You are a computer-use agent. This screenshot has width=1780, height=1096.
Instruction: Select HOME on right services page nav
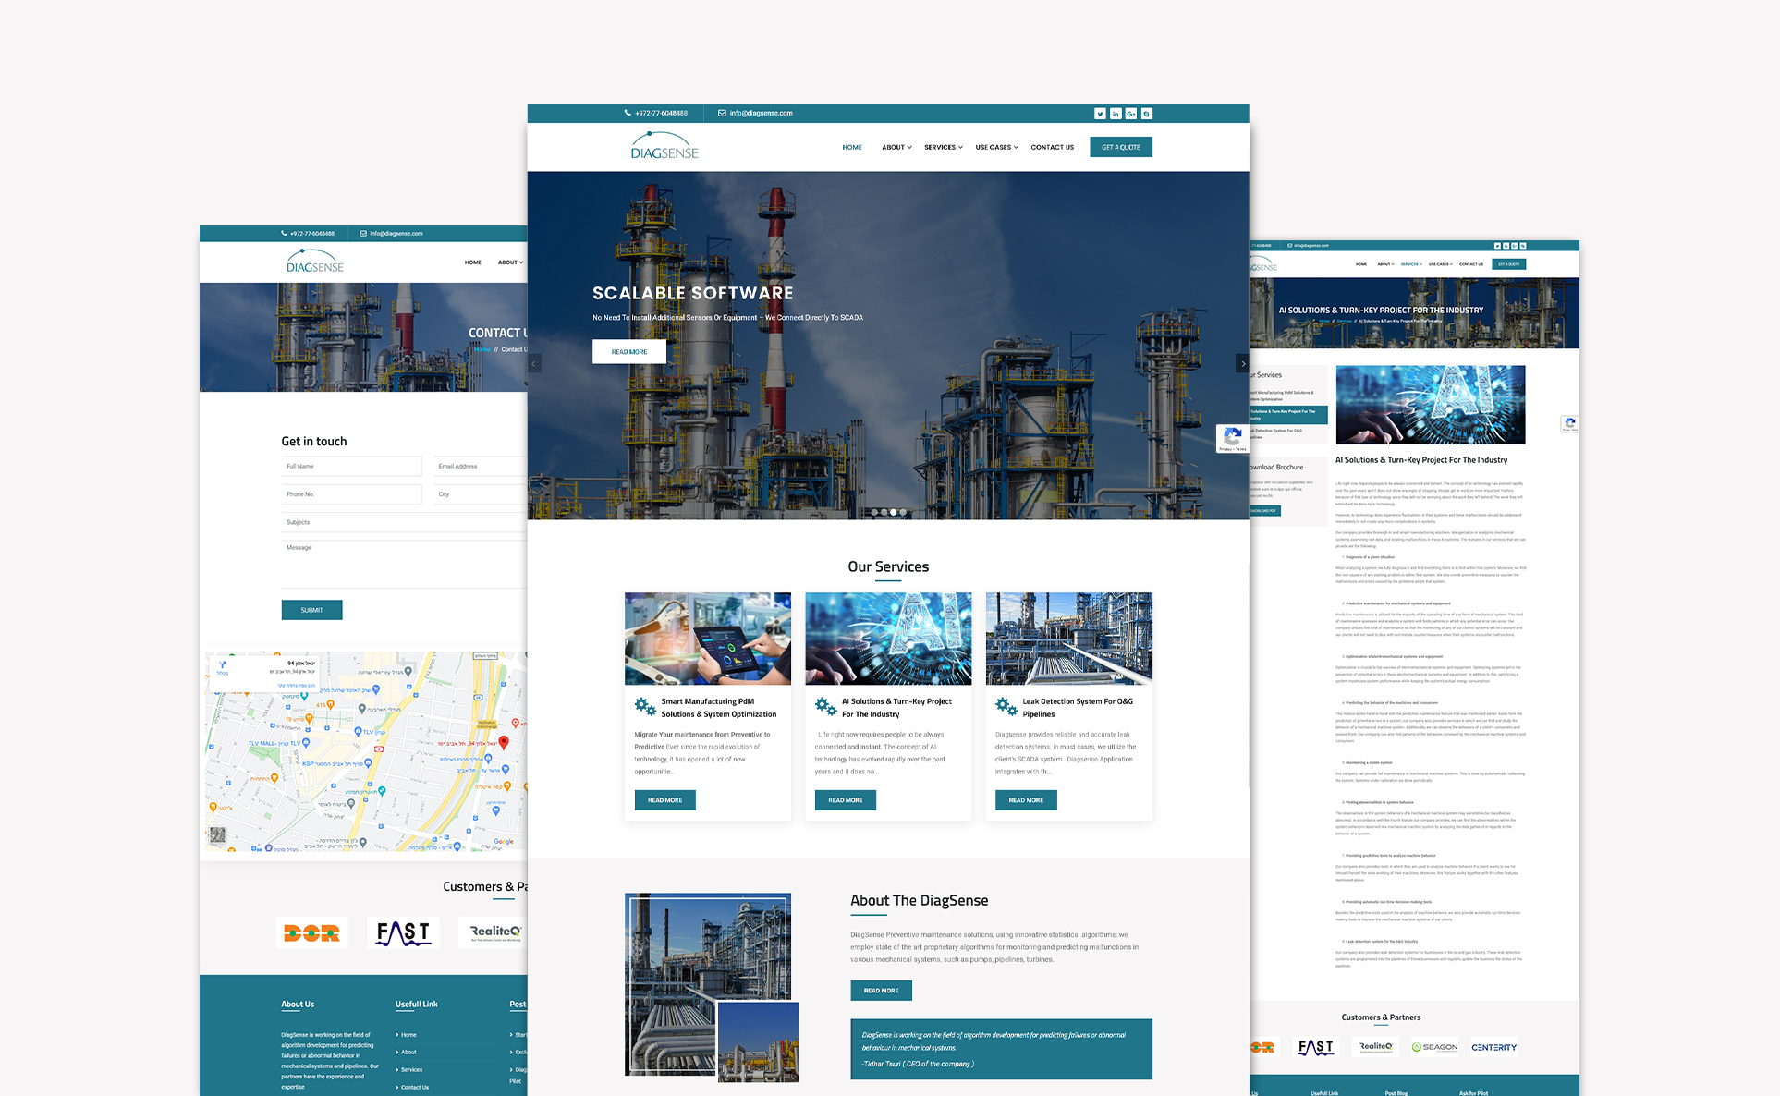tap(1361, 264)
